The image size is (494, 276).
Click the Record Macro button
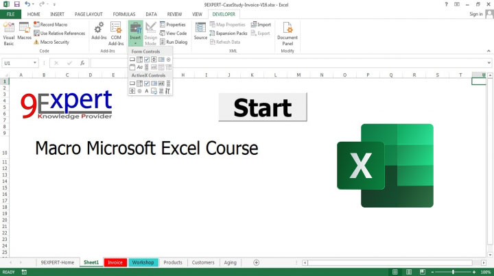pos(50,25)
